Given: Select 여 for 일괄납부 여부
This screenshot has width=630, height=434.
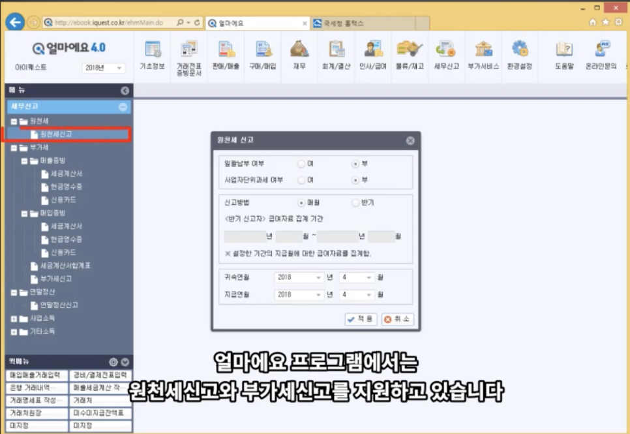Looking at the screenshot, I should pyautogui.click(x=301, y=164).
